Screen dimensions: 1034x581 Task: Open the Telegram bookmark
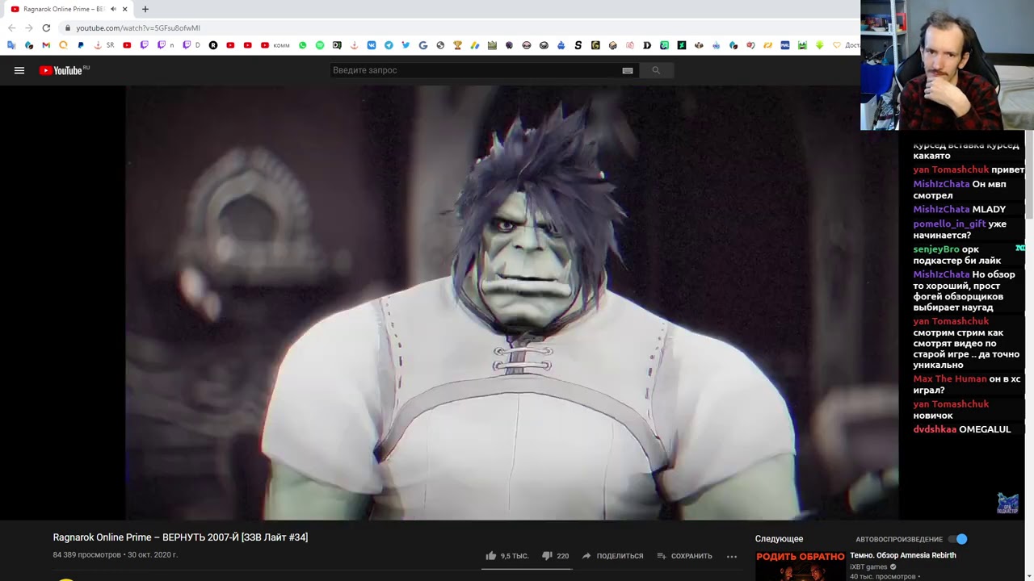[x=389, y=45]
